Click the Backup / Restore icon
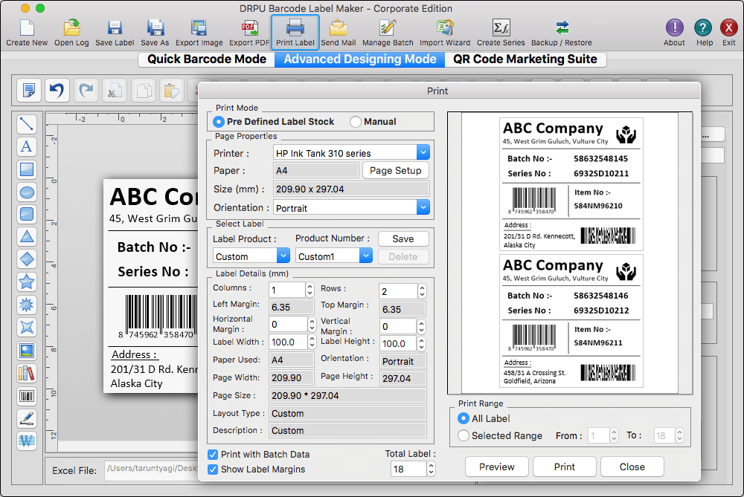Screen dimensions: 744x497 pos(562,32)
